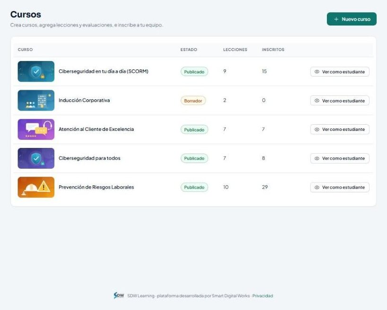Follow the Privacidad link
387x310 pixels.
tap(263, 296)
